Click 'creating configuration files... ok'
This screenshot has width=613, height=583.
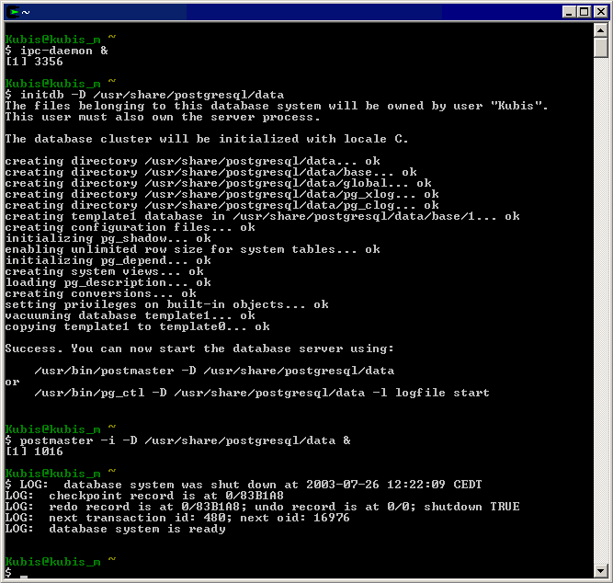[131, 227]
